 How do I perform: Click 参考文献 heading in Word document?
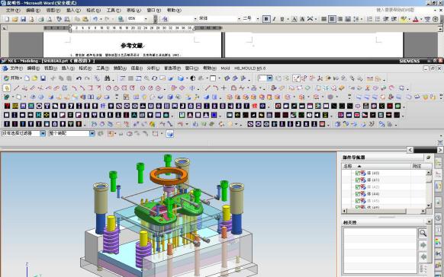coord(132,46)
